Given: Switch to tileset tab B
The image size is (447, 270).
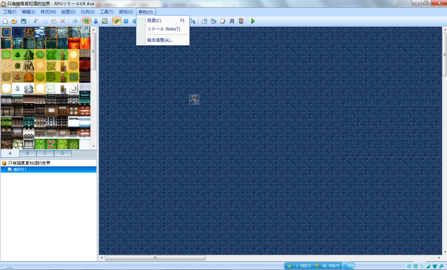Looking at the screenshot, I should [28, 153].
